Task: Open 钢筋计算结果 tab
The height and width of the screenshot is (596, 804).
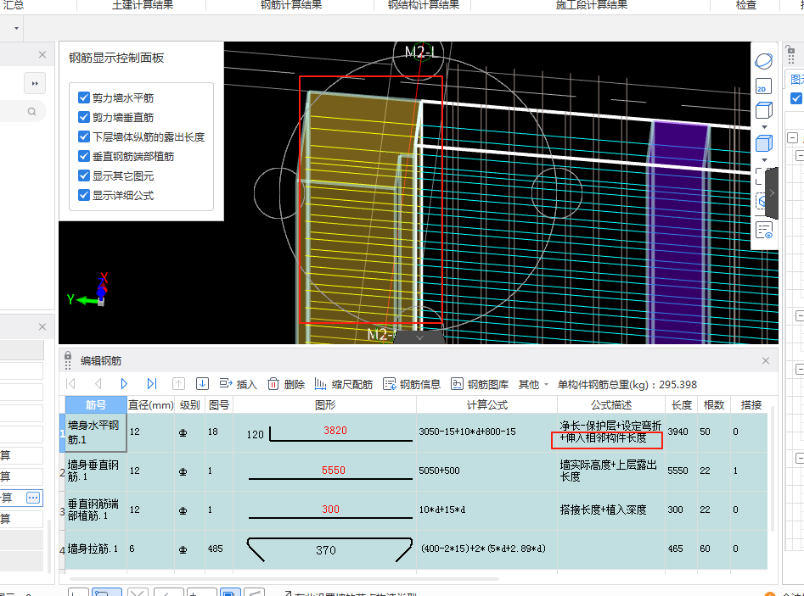Action: 291,5
